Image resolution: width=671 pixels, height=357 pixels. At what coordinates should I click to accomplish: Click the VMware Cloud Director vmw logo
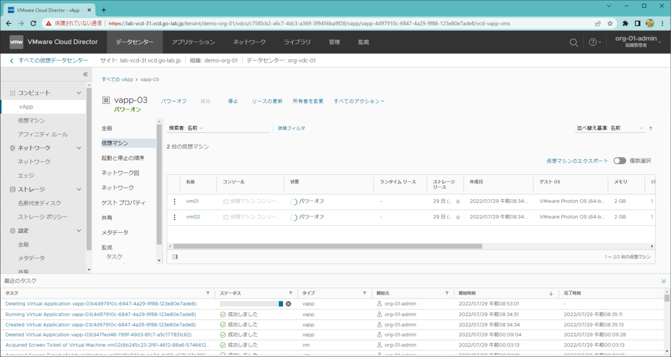(16, 42)
